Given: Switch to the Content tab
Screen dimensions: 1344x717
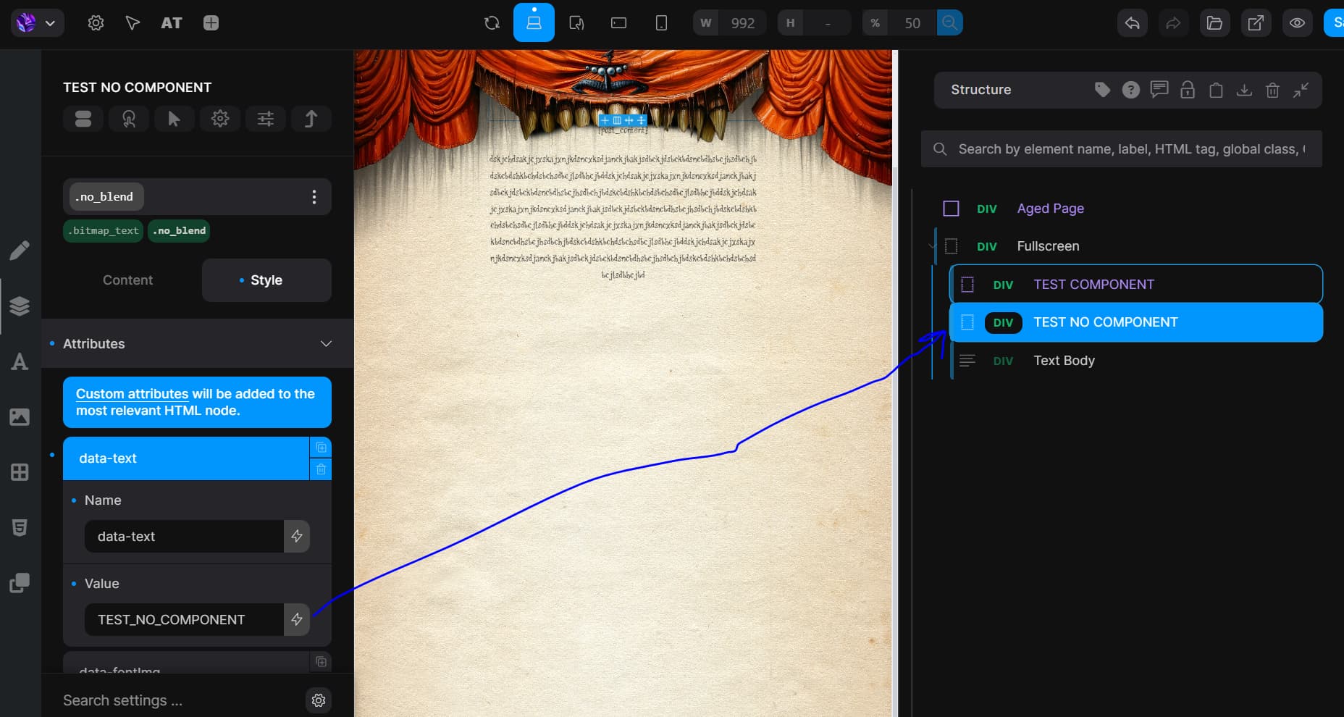Looking at the screenshot, I should [127, 280].
